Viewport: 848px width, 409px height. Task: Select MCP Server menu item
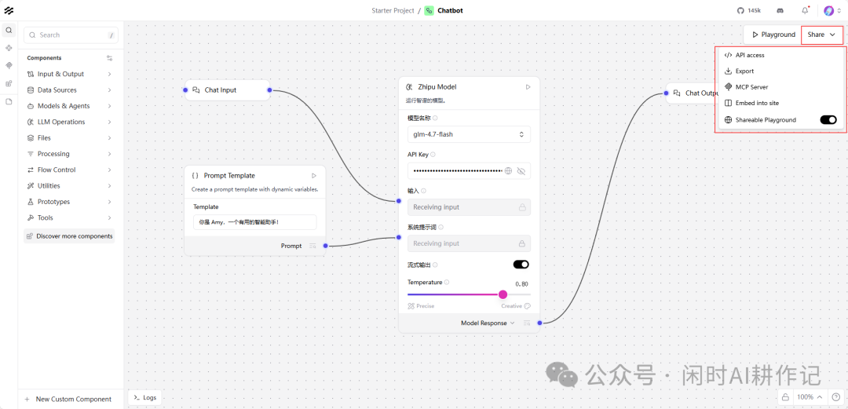pyautogui.click(x=780, y=87)
